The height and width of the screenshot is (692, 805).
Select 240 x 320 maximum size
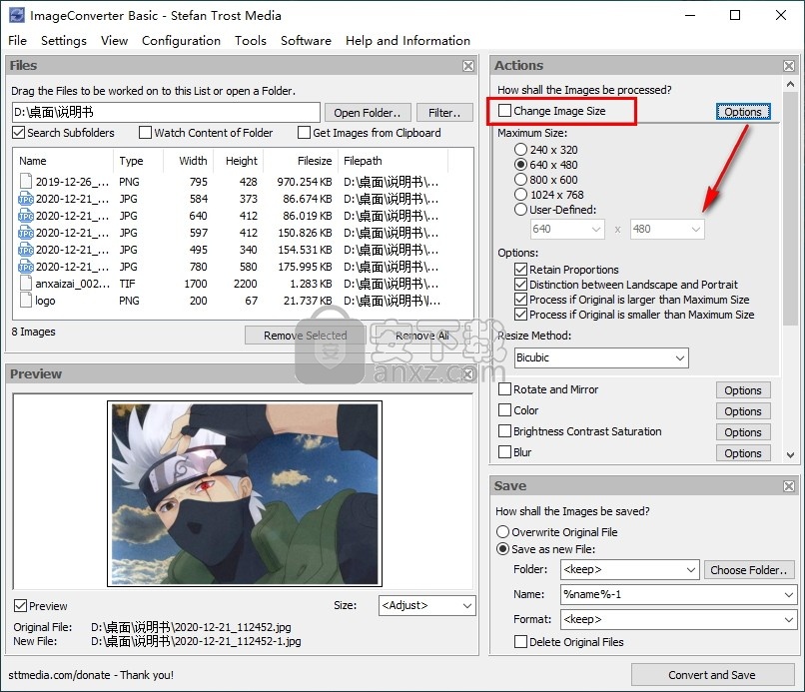(520, 150)
